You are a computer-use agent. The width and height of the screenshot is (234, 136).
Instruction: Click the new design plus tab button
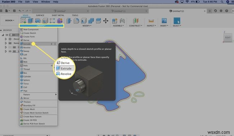210,11
